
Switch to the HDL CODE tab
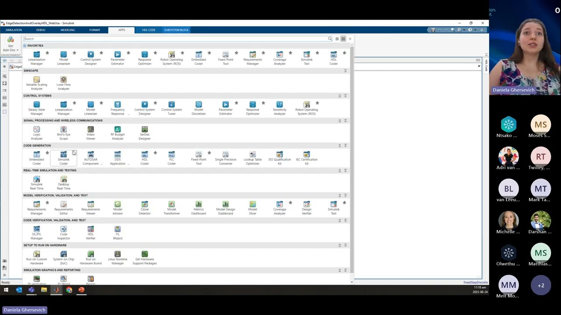coord(149,30)
